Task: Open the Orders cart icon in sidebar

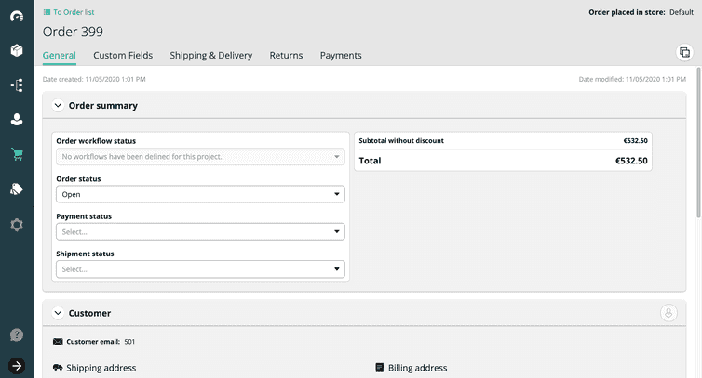Action: tap(17, 155)
